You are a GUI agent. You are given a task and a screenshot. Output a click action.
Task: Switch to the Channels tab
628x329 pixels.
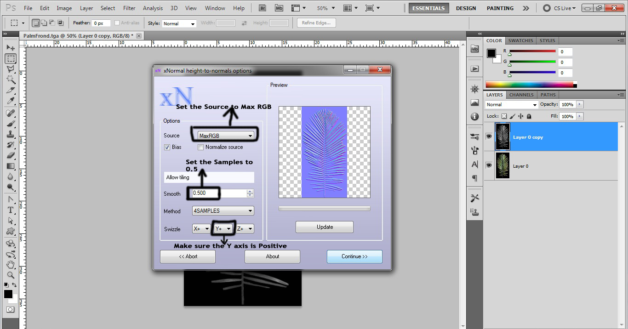[521, 95]
